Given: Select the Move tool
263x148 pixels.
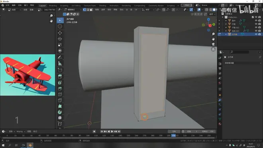Looking at the screenshot, I should pos(60,33).
